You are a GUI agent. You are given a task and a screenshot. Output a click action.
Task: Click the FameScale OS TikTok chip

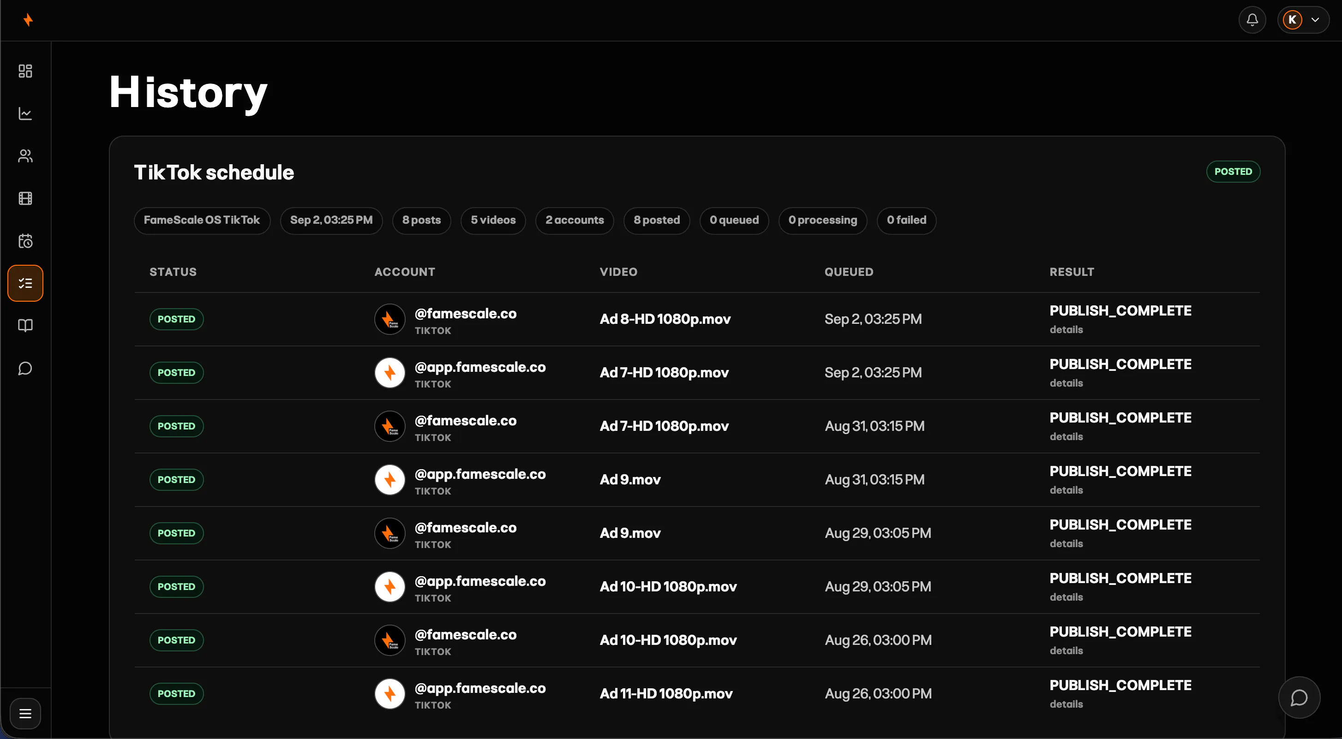(x=202, y=221)
